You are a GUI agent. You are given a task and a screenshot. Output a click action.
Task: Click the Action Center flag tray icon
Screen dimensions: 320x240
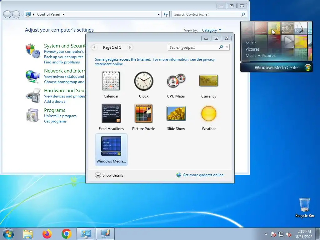pyautogui.click(x=273, y=234)
